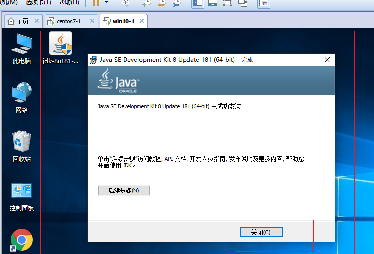Image resolution: width=374 pixels, height=254 pixels.
Task: Click the console view icon at right
Action: 264,3
